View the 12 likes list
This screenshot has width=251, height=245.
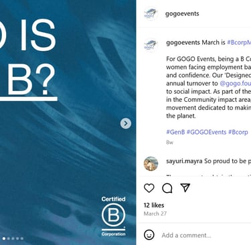coord(154,206)
